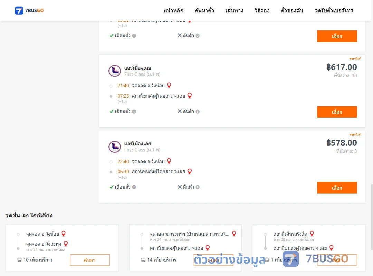
Task: Click the 21:40 departure time
Action: click(x=123, y=86)
